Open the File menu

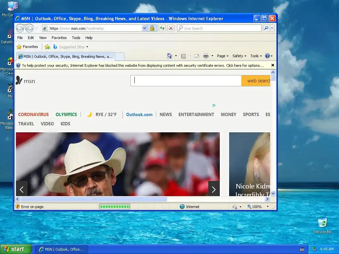[x=20, y=38]
